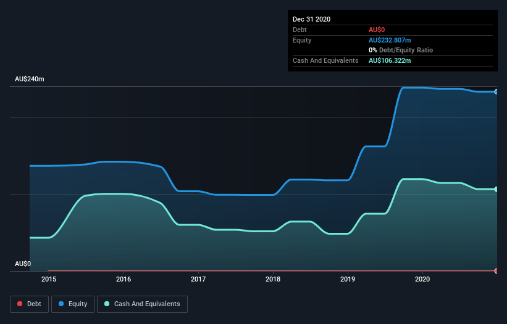
Task: Select the Equity end-point marker on chart
Action: 497,92
